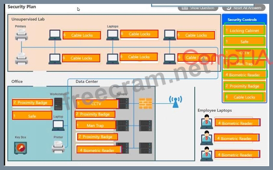Choose Cable Locks from Security Controls list
Viewport: 273px width, 170px height.
coord(244,97)
